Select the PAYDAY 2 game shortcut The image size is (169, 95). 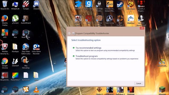[78, 5]
